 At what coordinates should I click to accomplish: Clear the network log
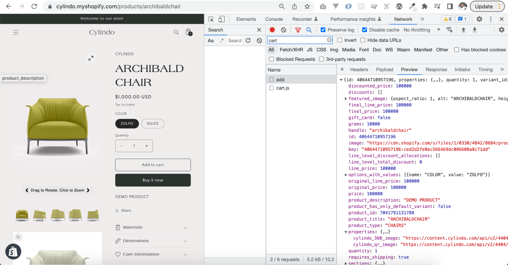click(284, 30)
